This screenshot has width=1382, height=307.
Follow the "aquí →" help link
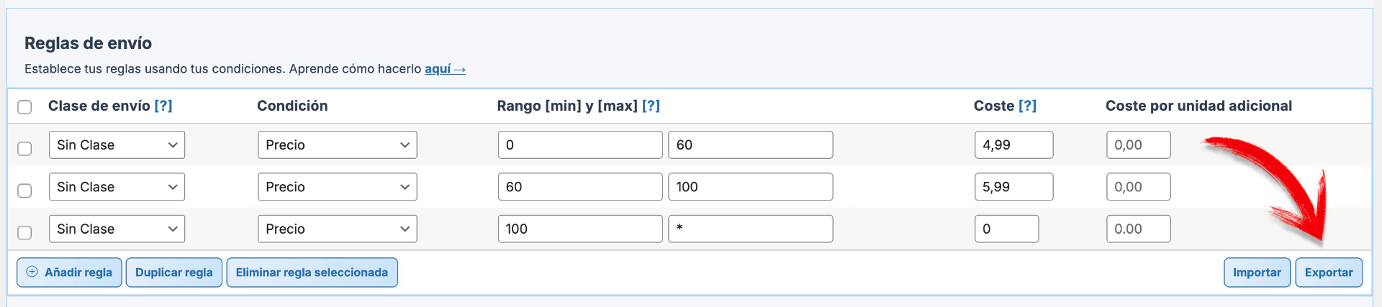tap(445, 69)
